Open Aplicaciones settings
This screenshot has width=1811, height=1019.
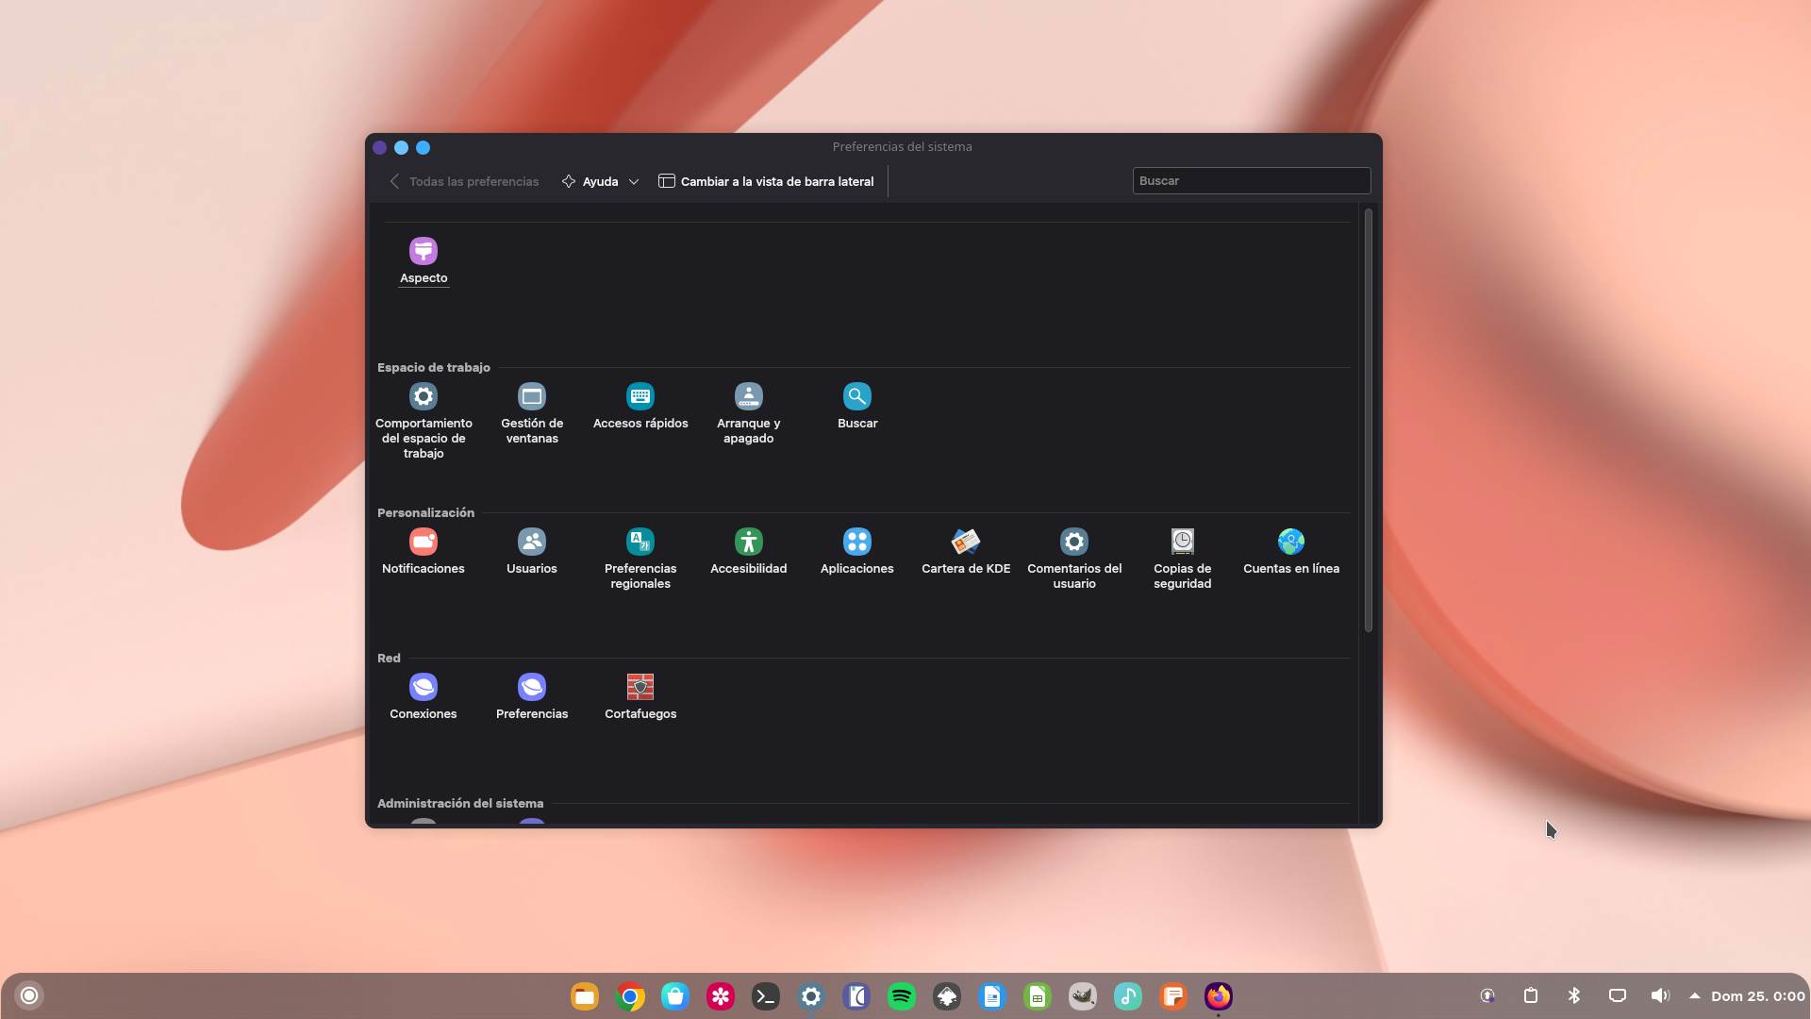[x=857, y=552]
